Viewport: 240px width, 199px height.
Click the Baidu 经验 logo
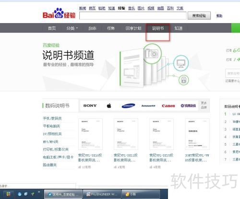tap(59, 13)
